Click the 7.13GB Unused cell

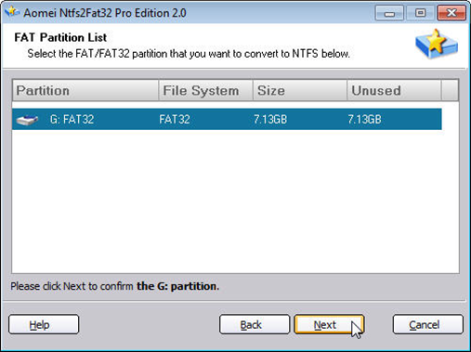[364, 119]
